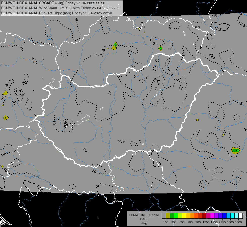This screenshot has height=227, width=247.
Task: Select the J/kg unit label in the legend
Action: click(x=144, y=223)
